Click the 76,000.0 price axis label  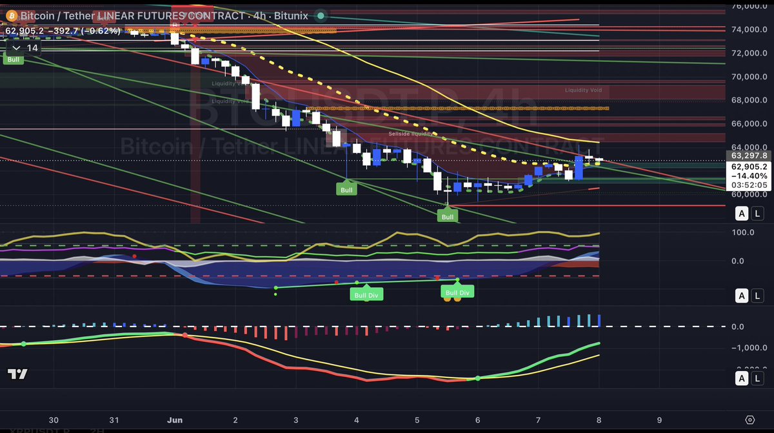[748, 6]
